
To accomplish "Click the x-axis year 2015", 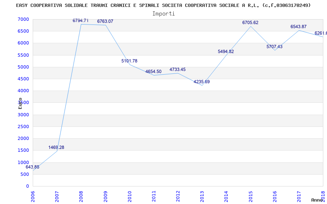I will (x=251, y=196).
